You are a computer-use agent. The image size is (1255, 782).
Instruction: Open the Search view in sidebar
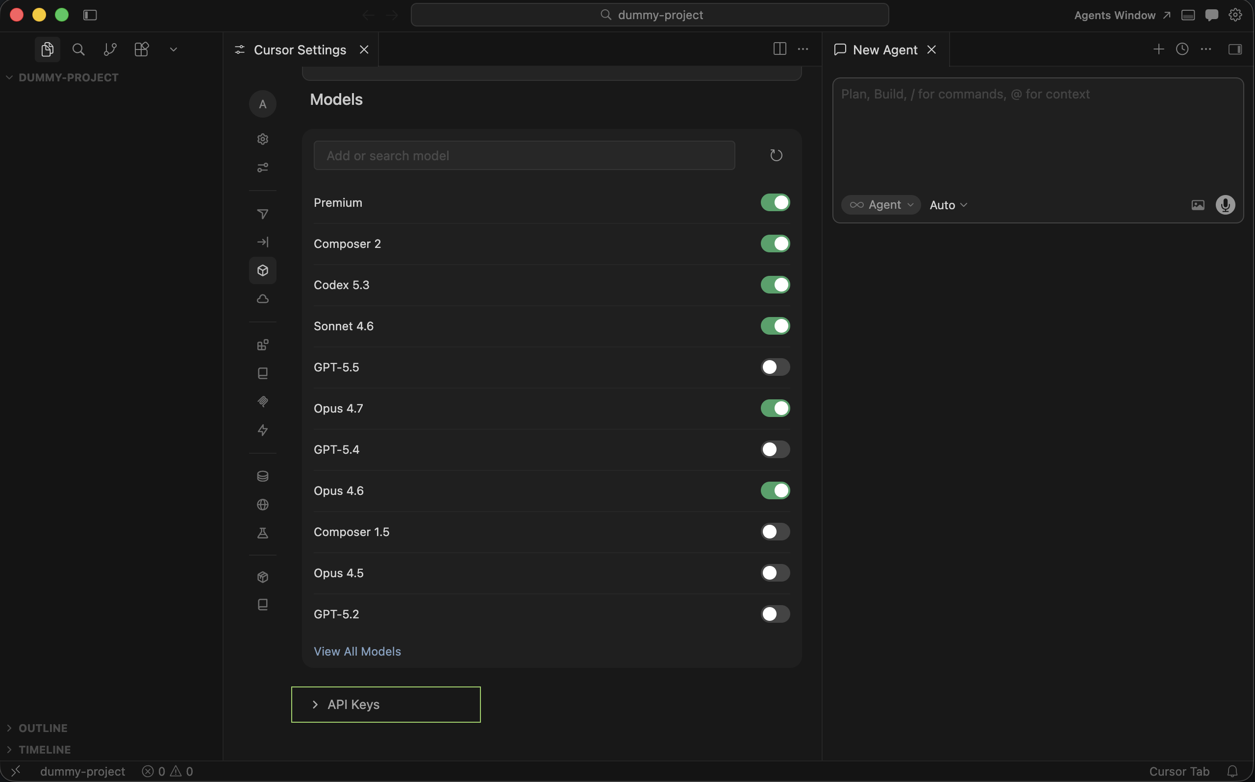click(78, 49)
